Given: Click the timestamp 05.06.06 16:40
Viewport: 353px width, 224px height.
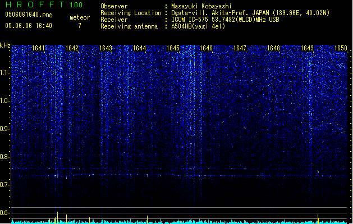Looking at the screenshot, I should click(x=29, y=26).
